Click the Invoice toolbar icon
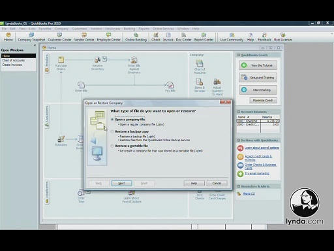This screenshot has width=334, height=251. [x=168, y=37]
